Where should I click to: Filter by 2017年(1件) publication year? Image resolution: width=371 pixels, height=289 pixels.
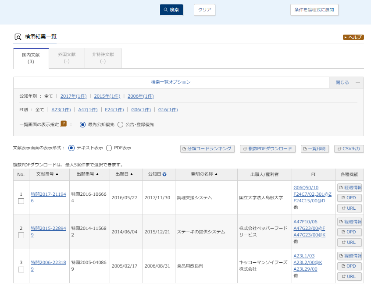(74, 96)
